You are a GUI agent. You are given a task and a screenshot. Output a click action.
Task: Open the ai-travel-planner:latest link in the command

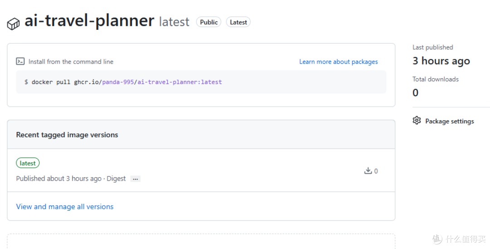point(180,82)
